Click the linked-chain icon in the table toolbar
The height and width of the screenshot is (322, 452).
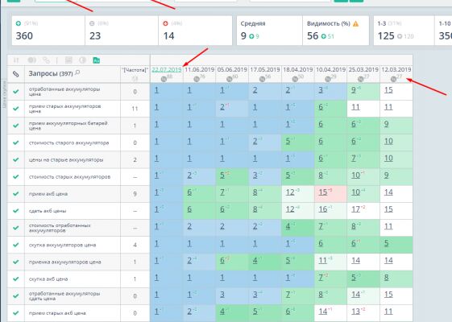tap(46, 60)
